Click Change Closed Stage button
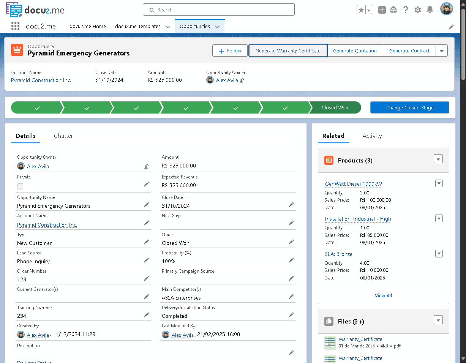Screen dimensions: 466x363 pos(410,107)
